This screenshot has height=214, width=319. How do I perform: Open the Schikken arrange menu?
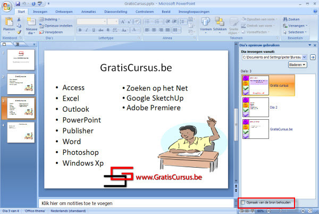[220, 25]
